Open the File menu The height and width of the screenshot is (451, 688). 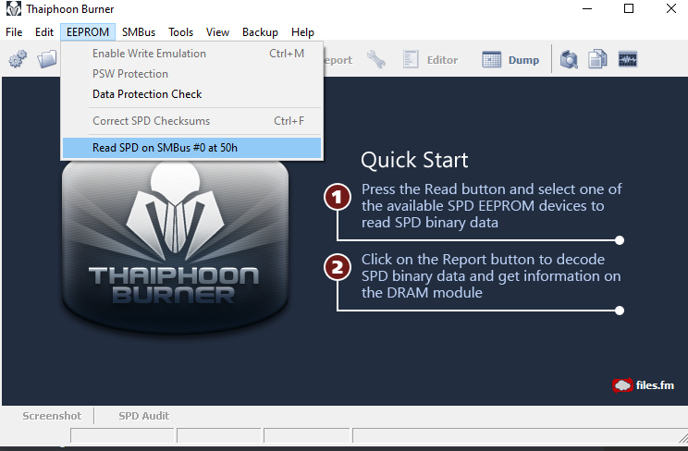pyautogui.click(x=14, y=32)
